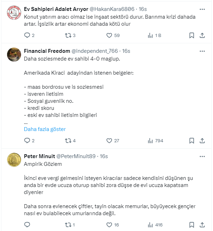The image size is (213, 231).
Task: Open @independent_766 handle link
Action: 96,51
